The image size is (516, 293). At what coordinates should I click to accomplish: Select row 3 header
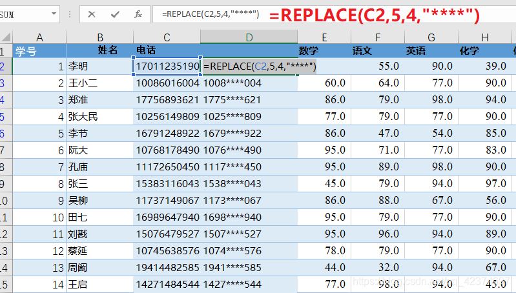point(6,83)
